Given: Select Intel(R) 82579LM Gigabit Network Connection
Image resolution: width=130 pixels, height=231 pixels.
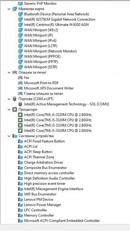Looking at the screenshot, I should 60,19.
